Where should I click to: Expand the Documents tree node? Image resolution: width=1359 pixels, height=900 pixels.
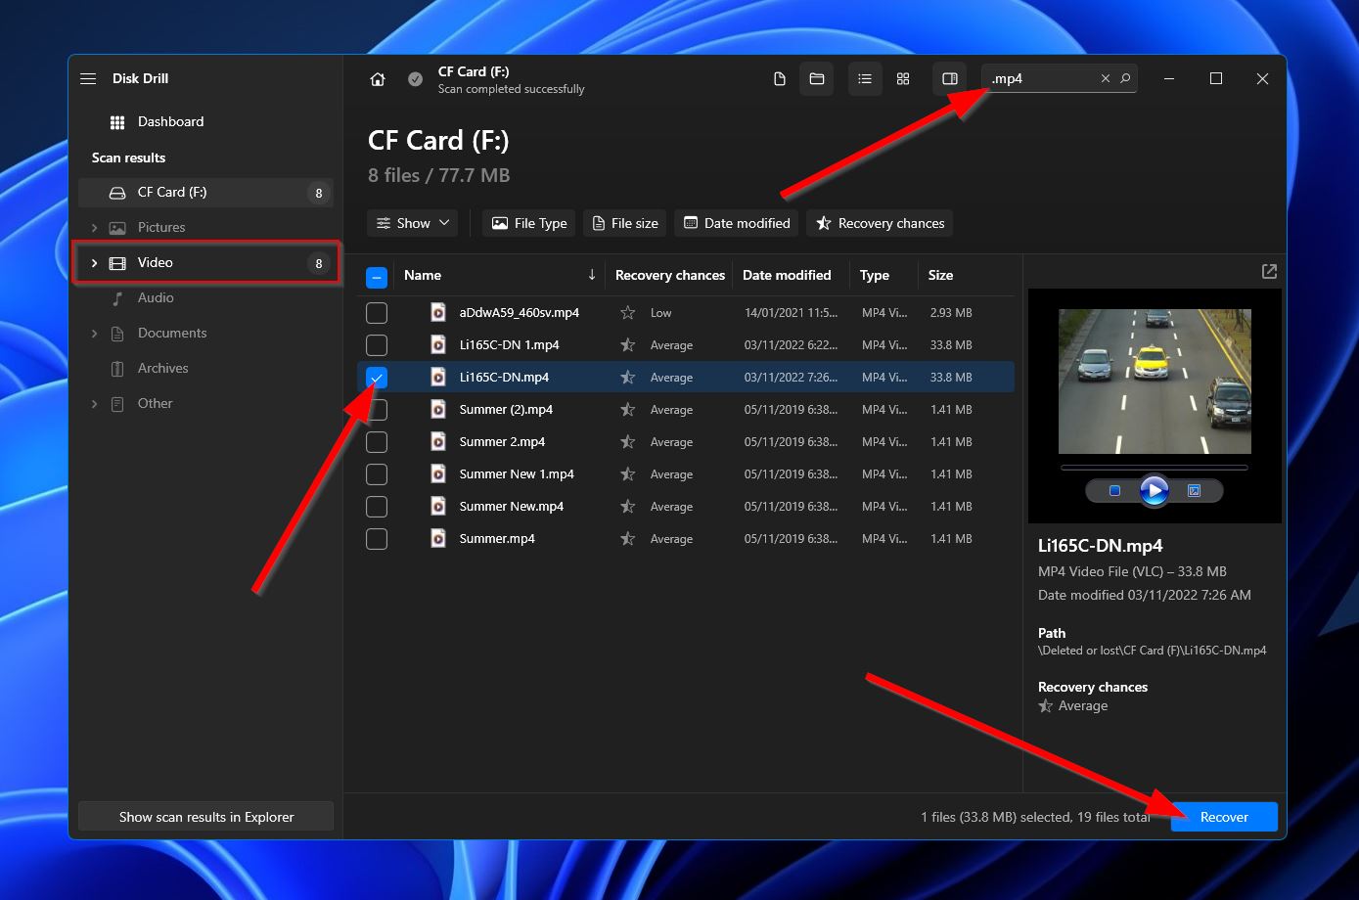[94, 334]
